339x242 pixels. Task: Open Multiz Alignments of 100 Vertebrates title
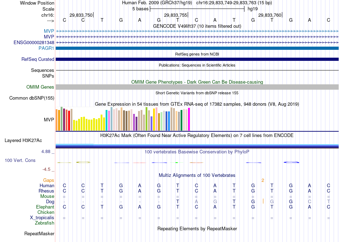[197, 175]
